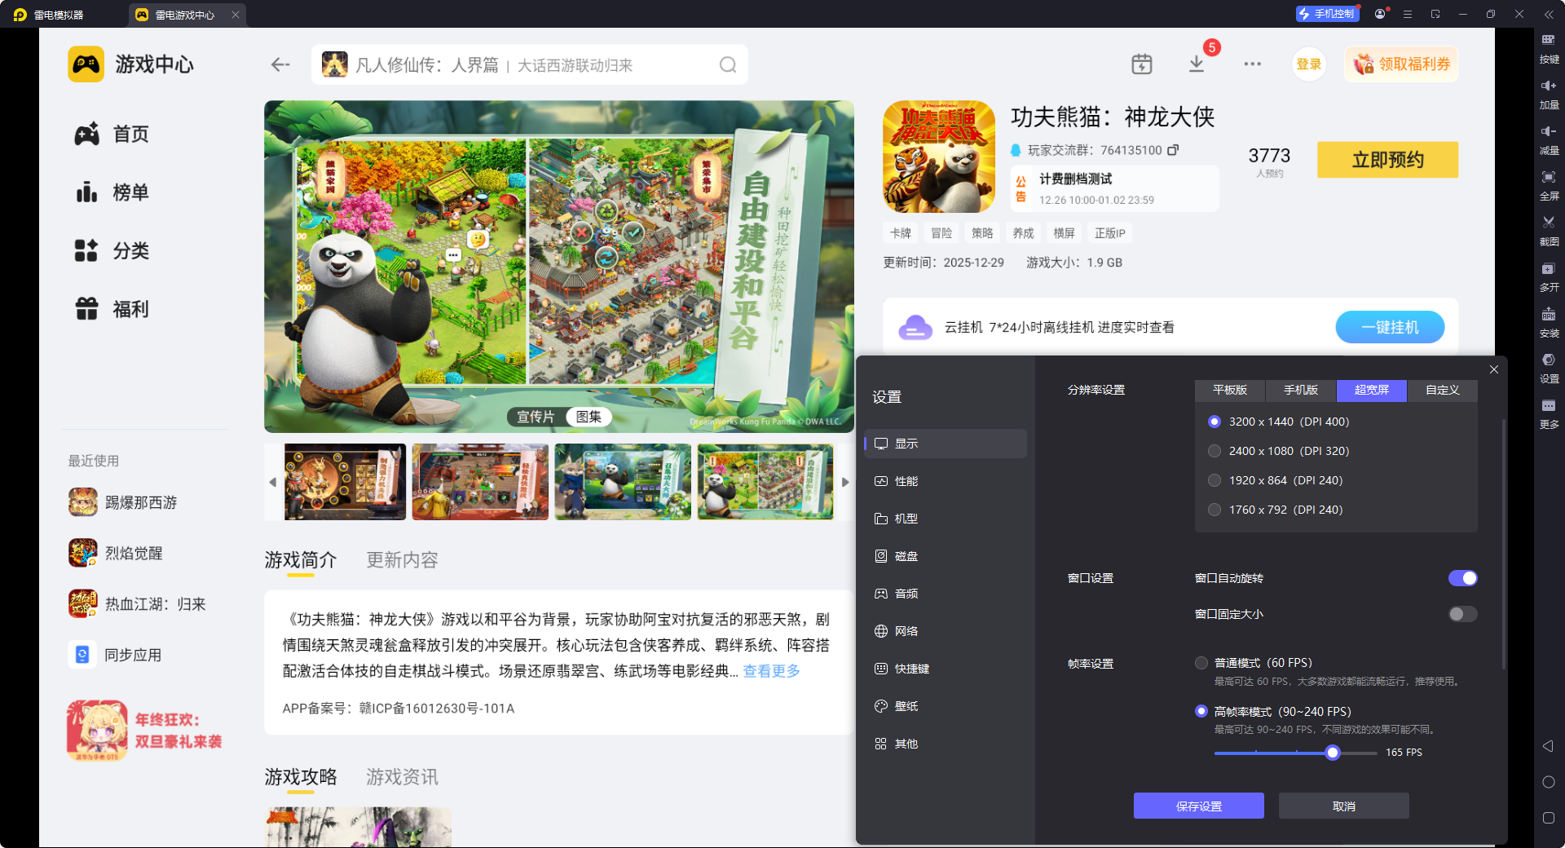Turn off the window auto-rotate toggle
This screenshot has width=1565, height=848.
click(x=1462, y=578)
